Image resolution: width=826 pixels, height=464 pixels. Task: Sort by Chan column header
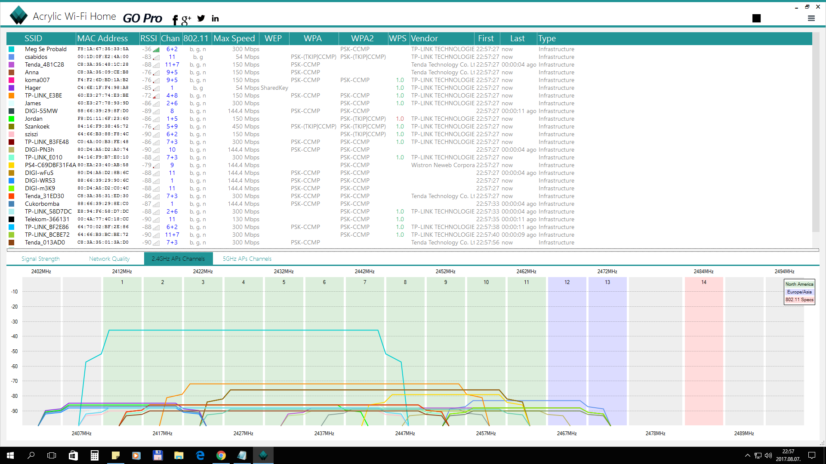point(170,38)
